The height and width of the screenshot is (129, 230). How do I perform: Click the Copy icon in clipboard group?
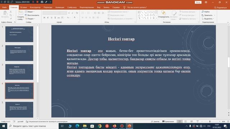pyautogui.click(x=11, y=15)
